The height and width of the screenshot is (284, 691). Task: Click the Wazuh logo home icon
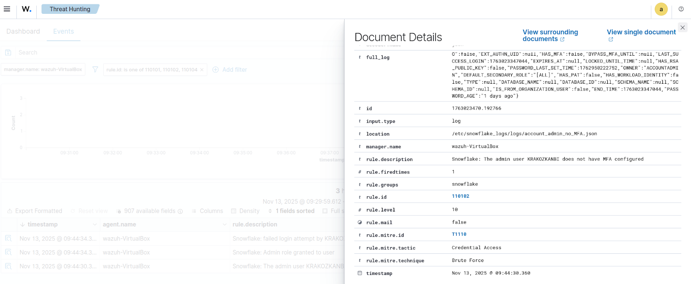[x=26, y=9]
